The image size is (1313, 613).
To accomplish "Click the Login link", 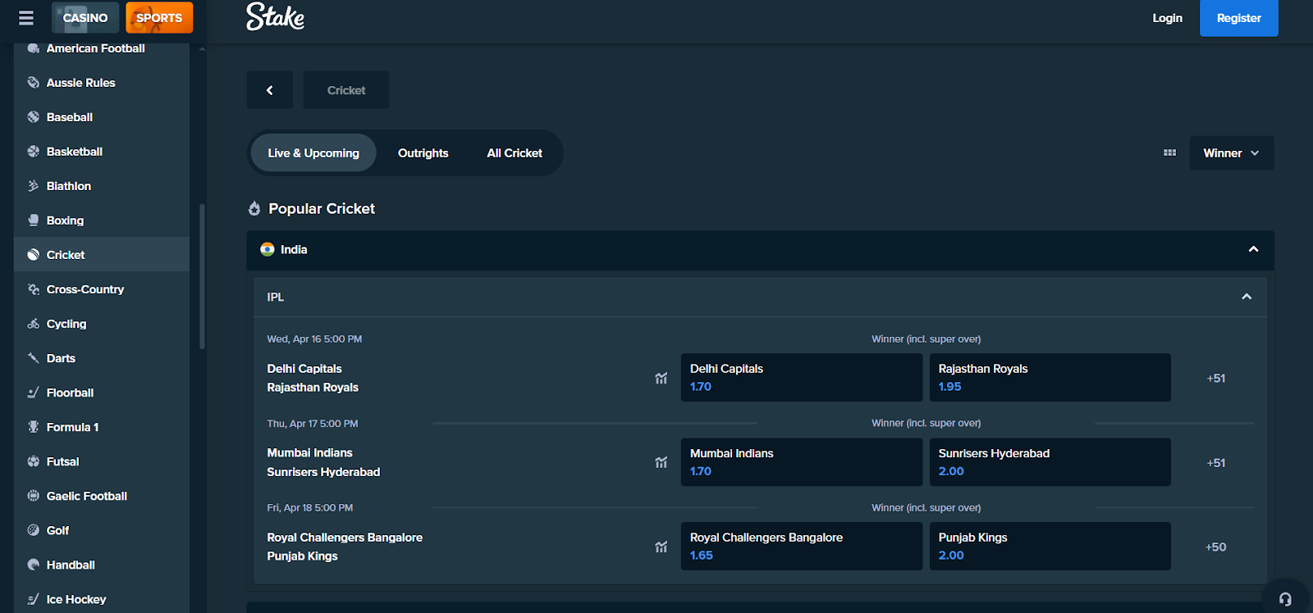I will [x=1167, y=18].
